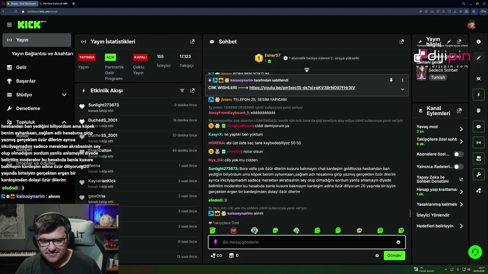This screenshot has width=488, height=274.
Task: Click the shop icon showing 0
Action: tap(234, 256)
